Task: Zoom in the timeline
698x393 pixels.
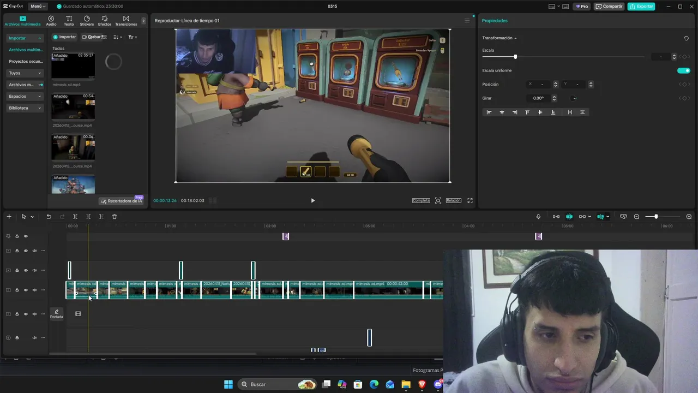Action: [x=689, y=217]
